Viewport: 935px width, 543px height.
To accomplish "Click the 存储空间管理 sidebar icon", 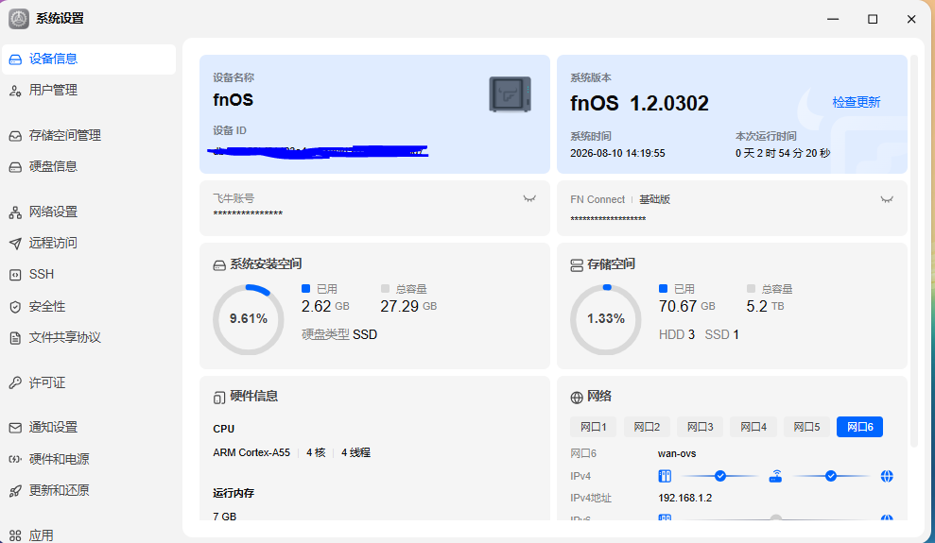I will pos(15,136).
